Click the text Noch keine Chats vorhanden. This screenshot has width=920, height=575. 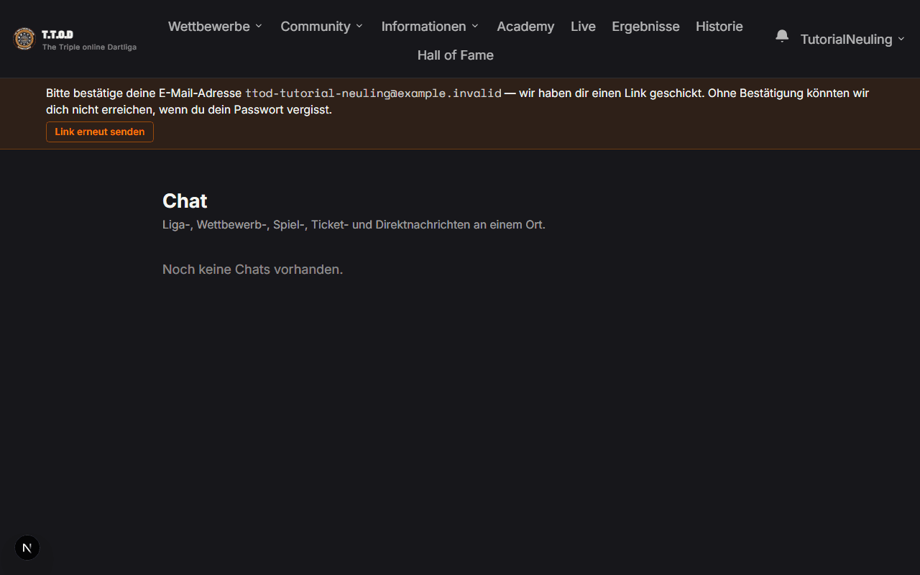[252, 270]
